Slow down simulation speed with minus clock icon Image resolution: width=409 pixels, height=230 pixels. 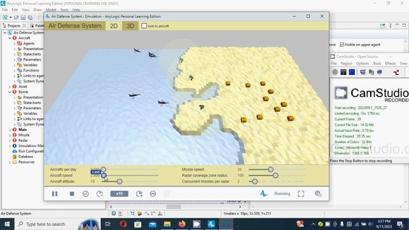click(100, 194)
